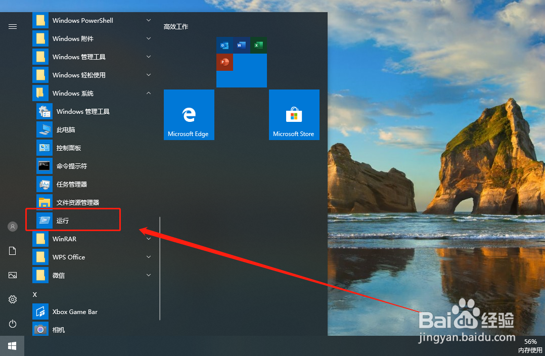Screen dimensions: 545x356
Task: Click the 控制面板 icon
Action: click(44, 148)
